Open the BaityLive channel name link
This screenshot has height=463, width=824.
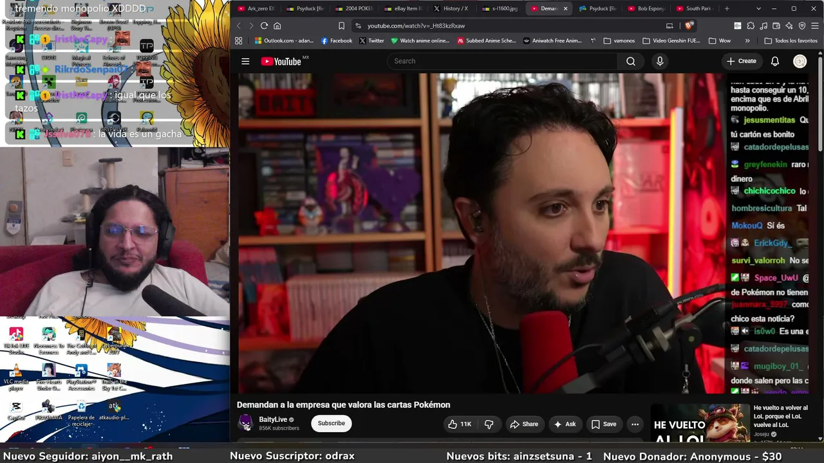pyautogui.click(x=273, y=419)
